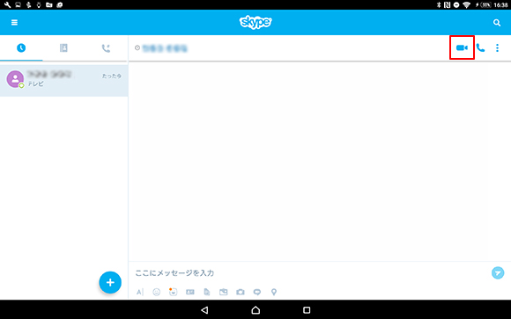Open the hamburger menu in Skype header
Image resolution: width=511 pixels, height=319 pixels.
(14, 23)
